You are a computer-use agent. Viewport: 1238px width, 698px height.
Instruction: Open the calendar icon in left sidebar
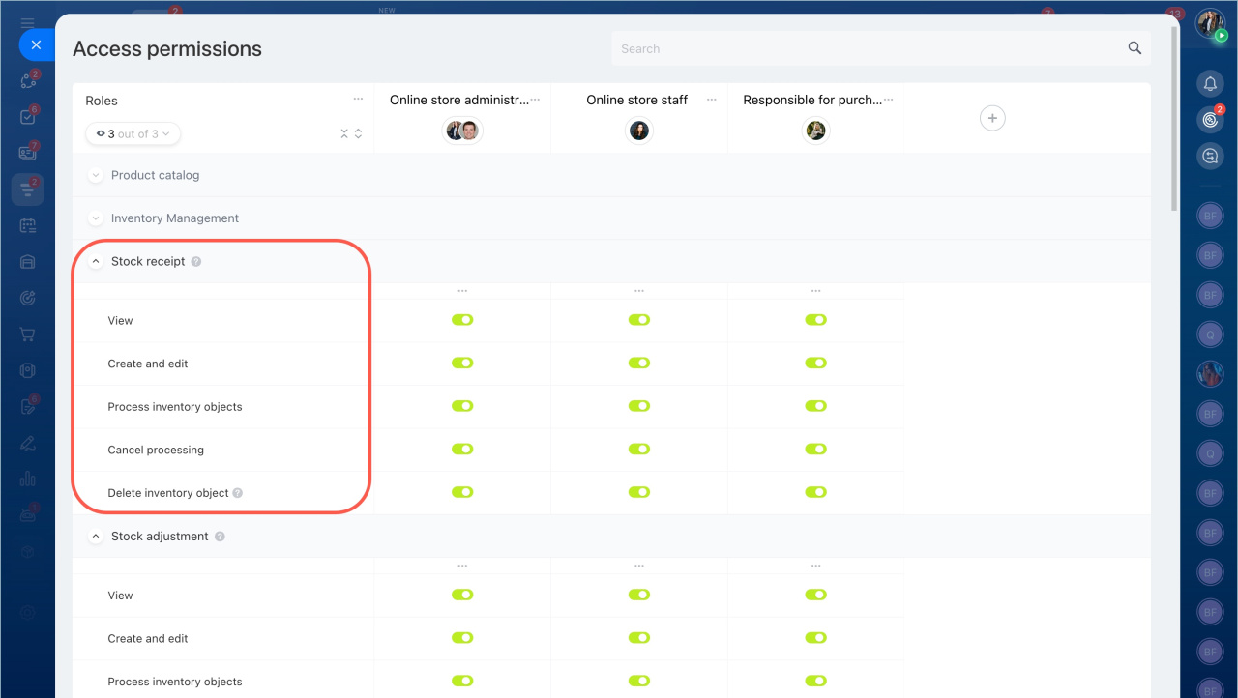point(27,225)
